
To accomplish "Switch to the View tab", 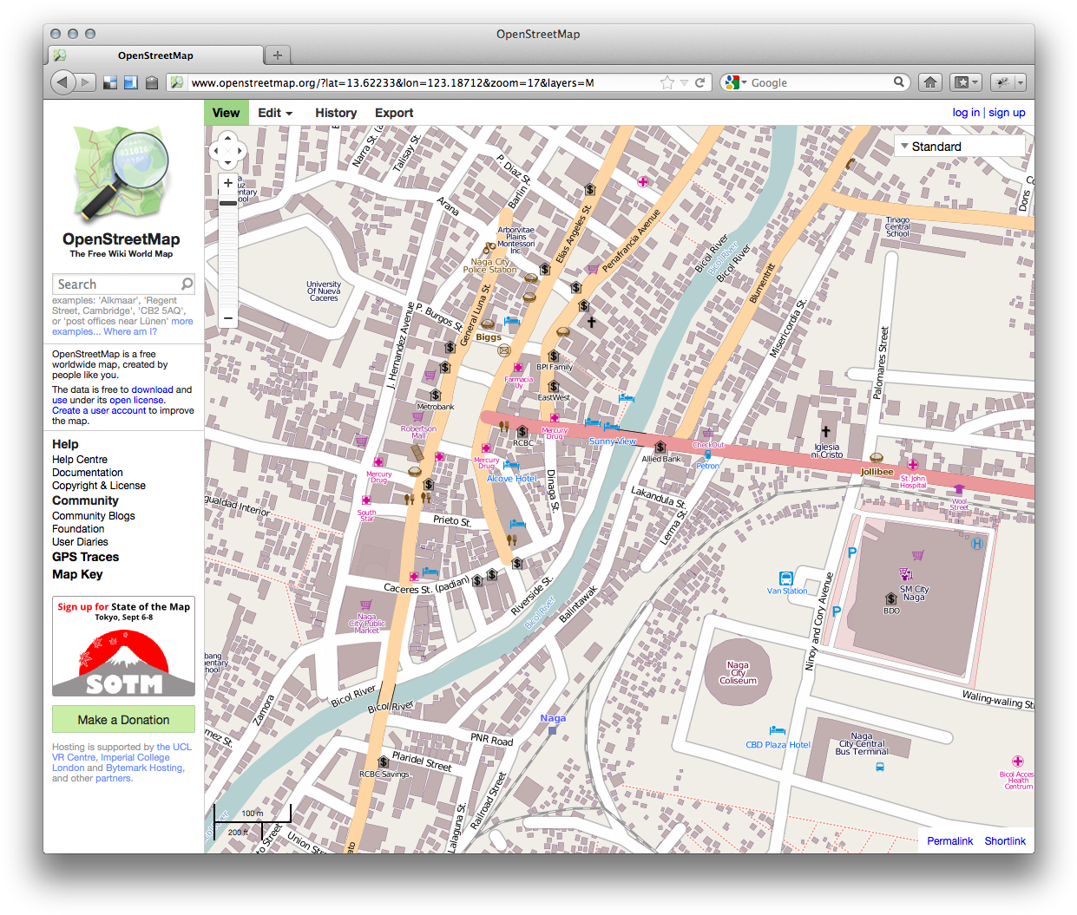I will point(226,113).
